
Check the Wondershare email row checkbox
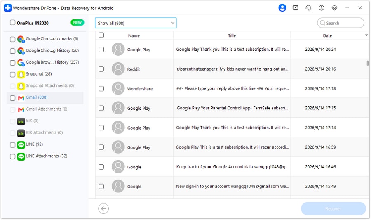101,88
